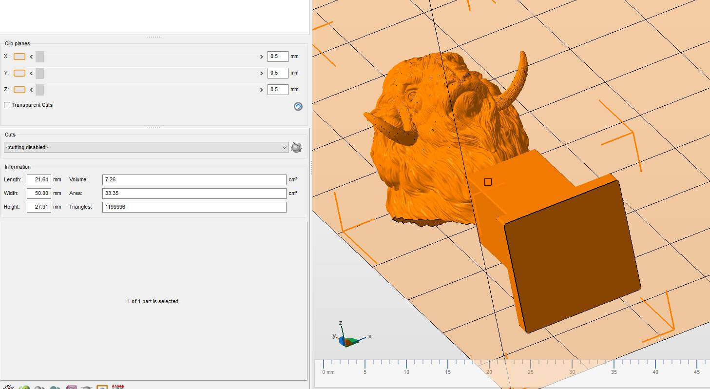
Task: Click the Triangles count field
Action: coord(194,207)
